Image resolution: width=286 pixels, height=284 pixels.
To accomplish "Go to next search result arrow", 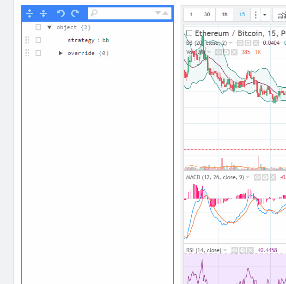I will (158, 13).
